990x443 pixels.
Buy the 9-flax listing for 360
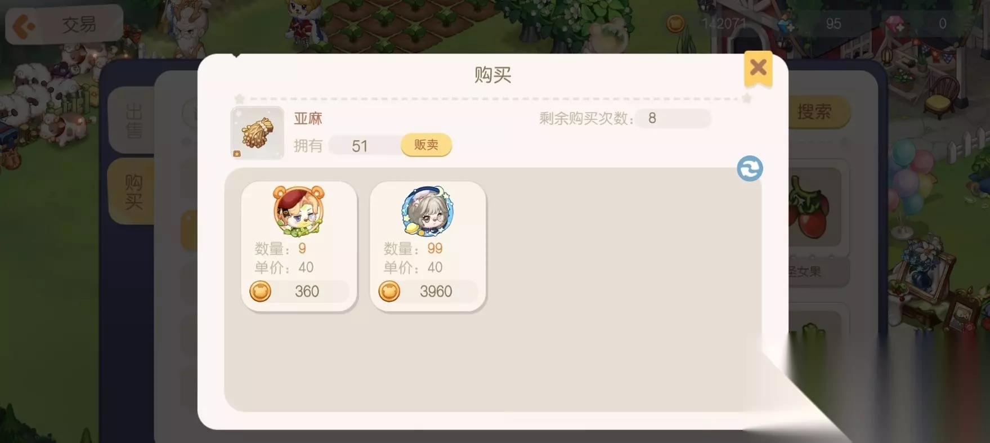pyautogui.click(x=299, y=246)
